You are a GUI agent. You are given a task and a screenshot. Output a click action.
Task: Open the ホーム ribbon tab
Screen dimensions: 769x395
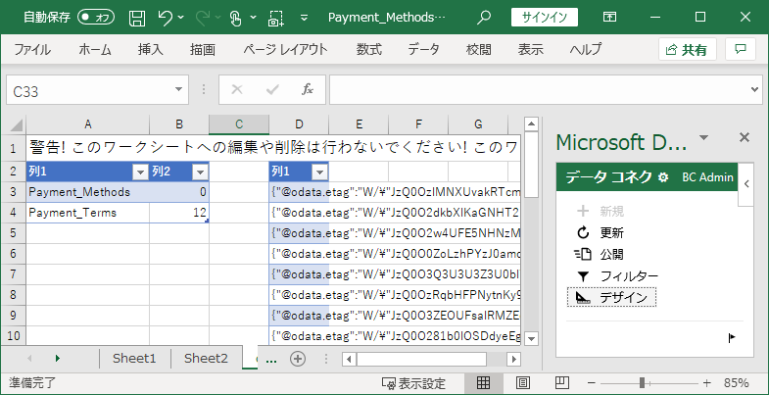(95, 49)
